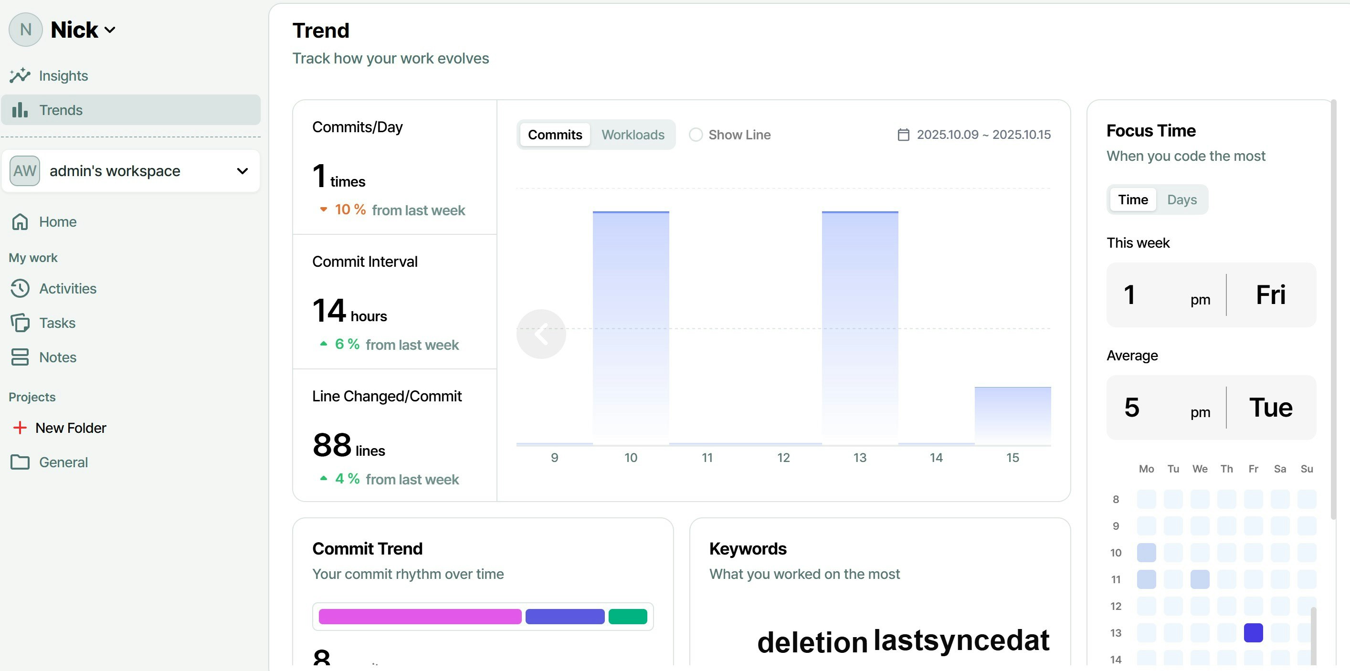The width and height of the screenshot is (1350, 671).
Task: Switch Focus Time view to Days
Action: 1182,199
